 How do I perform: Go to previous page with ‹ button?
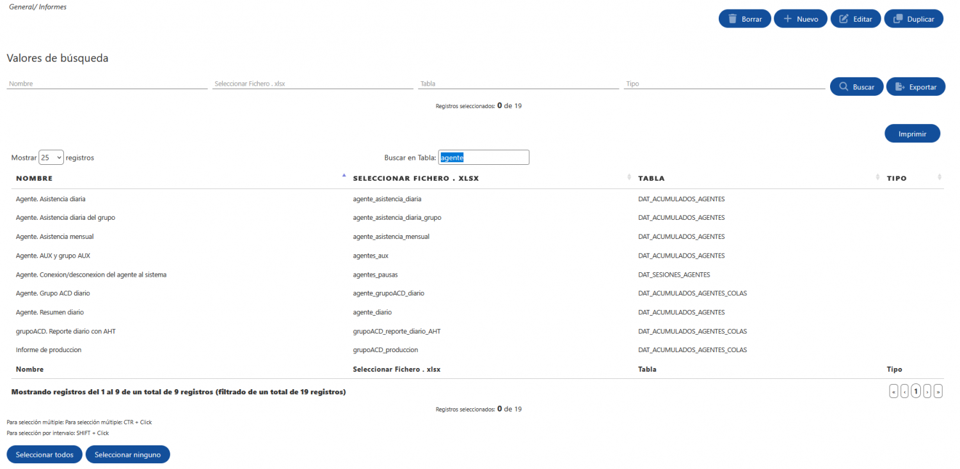point(904,392)
